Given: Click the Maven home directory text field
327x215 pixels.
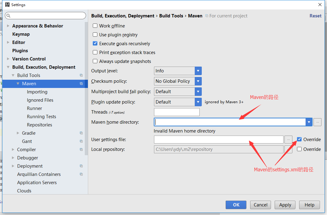Looking at the screenshot, I should 230,122.
